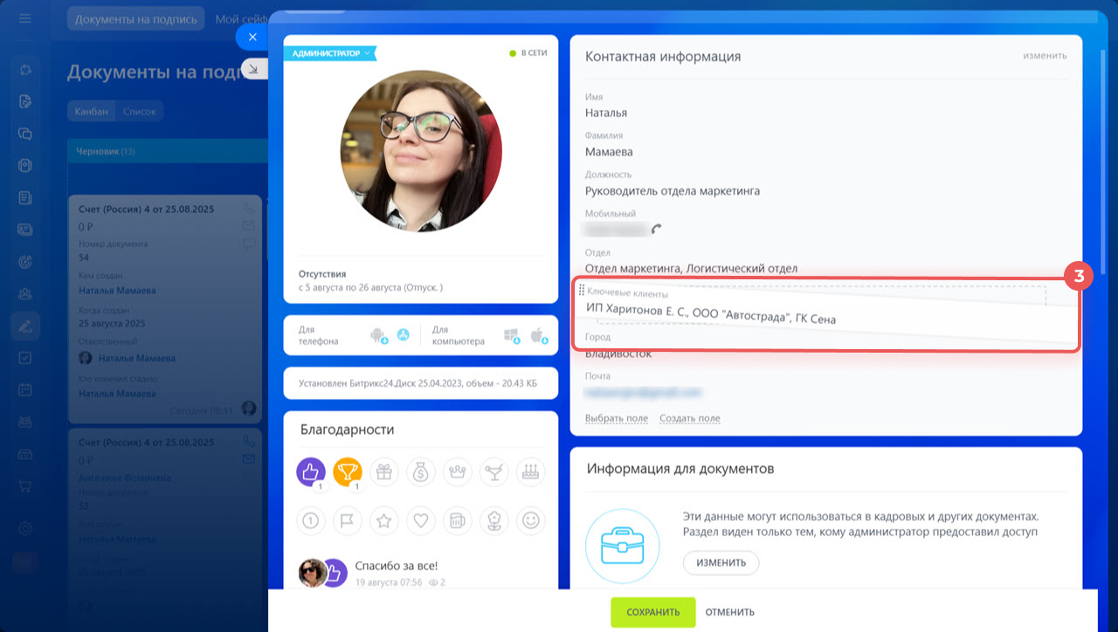Open the Спасибо за все! gratitude post
This screenshot has width=1118, height=632.
(397, 566)
